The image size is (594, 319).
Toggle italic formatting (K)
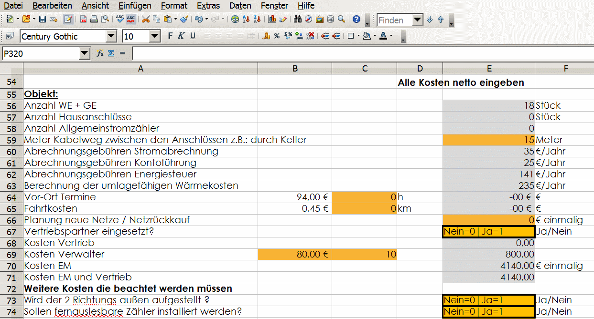(x=181, y=36)
